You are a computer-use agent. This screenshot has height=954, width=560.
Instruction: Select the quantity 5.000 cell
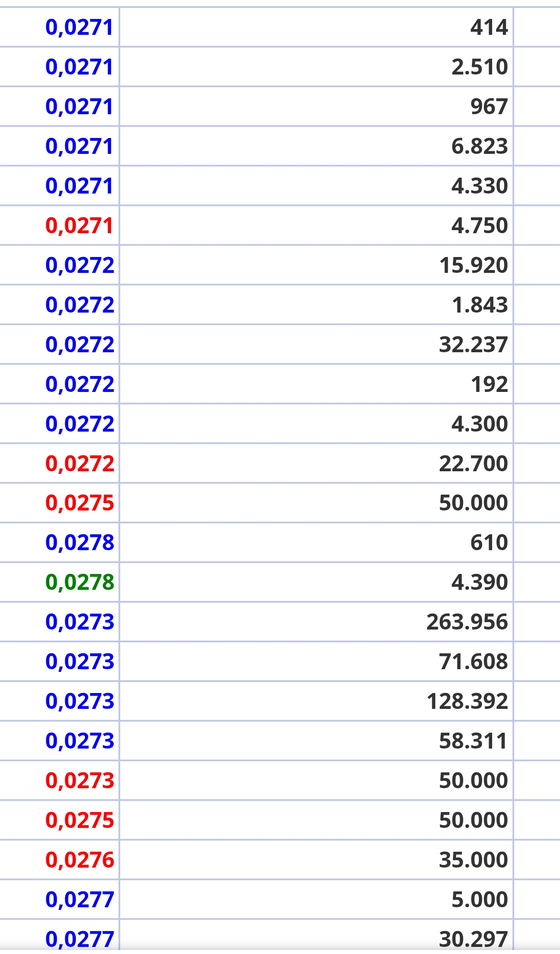tap(316, 899)
